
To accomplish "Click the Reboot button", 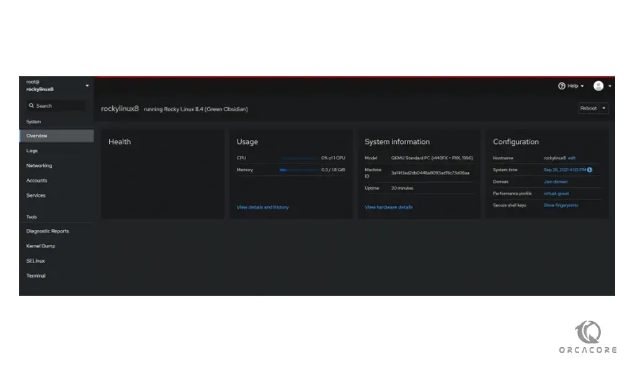I will pyautogui.click(x=588, y=108).
